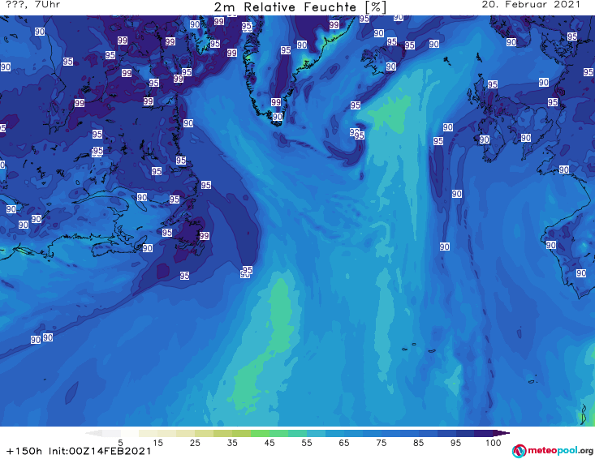Click the colorbar label '25'
The height and width of the screenshot is (459, 595).
click(x=195, y=443)
